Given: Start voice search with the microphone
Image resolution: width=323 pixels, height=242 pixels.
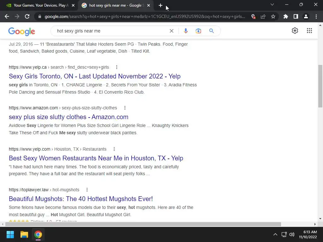Looking at the screenshot, I should [x=185, y=31].
